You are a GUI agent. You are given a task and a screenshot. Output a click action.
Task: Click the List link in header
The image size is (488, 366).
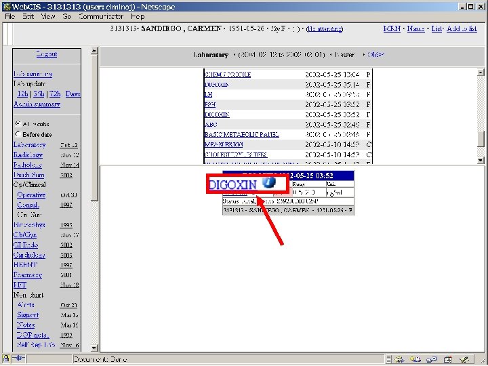click(x=436, y=28)
